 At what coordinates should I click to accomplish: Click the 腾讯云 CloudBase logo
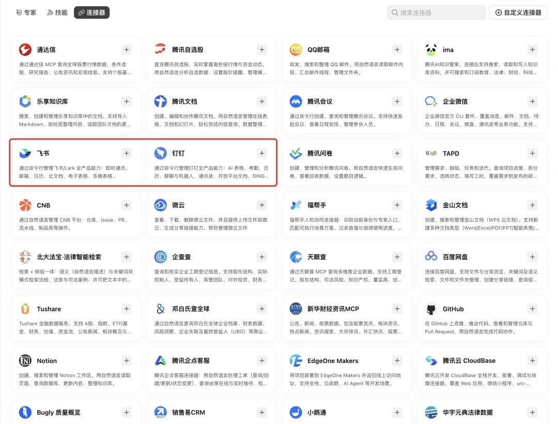(431, 360)
